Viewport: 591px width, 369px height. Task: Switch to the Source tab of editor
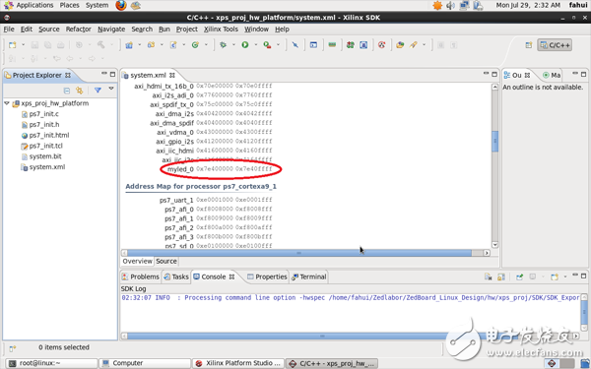[166, 261]
